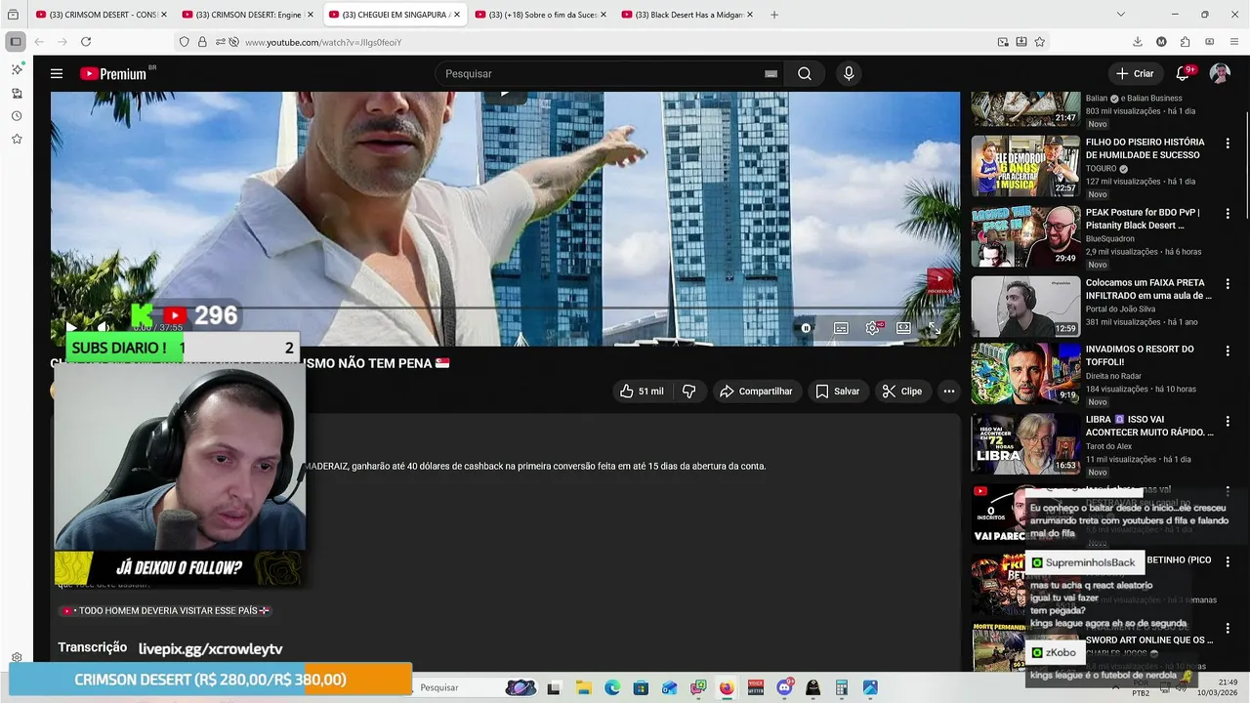Expand the list all tabs dropdown
This screenshot has width=1250, height=703.
pos(1120,15)
